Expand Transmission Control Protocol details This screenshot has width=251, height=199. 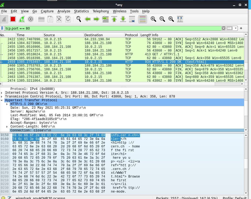tap(2, 97)
